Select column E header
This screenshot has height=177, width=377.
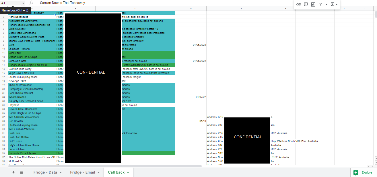[241, 9]
